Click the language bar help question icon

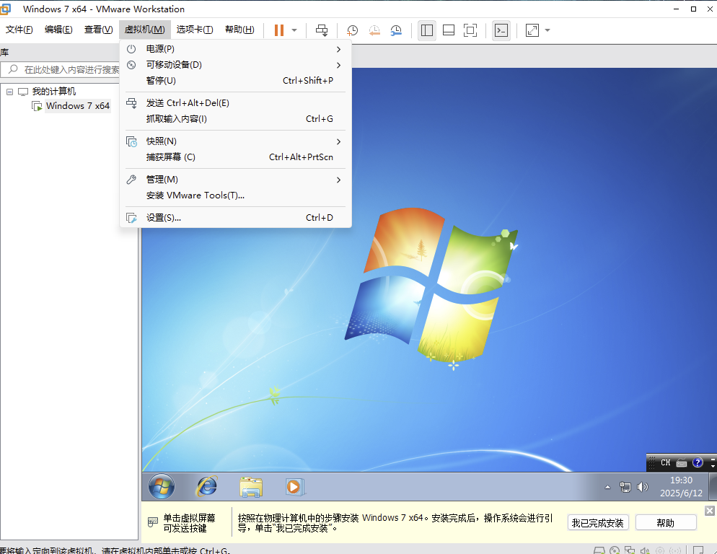[698, 462]
